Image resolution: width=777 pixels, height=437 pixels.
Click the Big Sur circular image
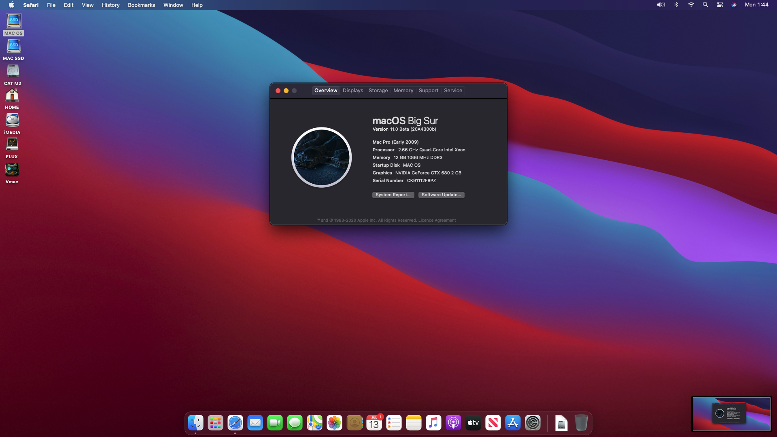pos(321,157)
